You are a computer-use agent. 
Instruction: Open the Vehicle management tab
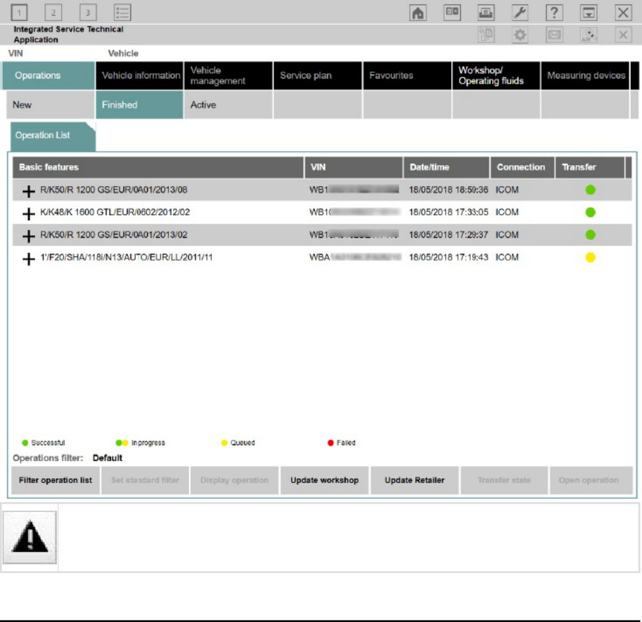coord(228,76)
